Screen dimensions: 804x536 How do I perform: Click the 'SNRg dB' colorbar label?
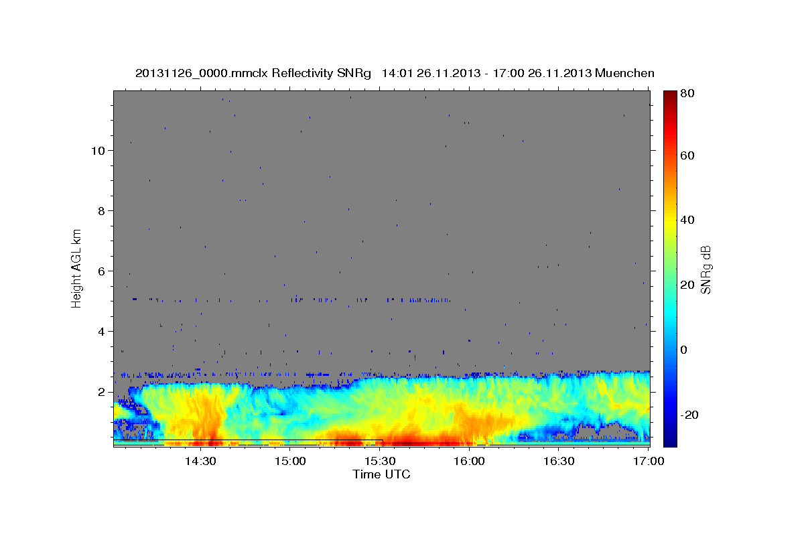point(706,269)
